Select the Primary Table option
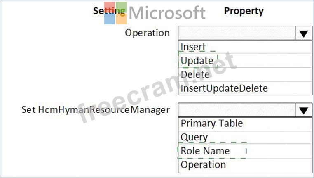 coord(212,123)
